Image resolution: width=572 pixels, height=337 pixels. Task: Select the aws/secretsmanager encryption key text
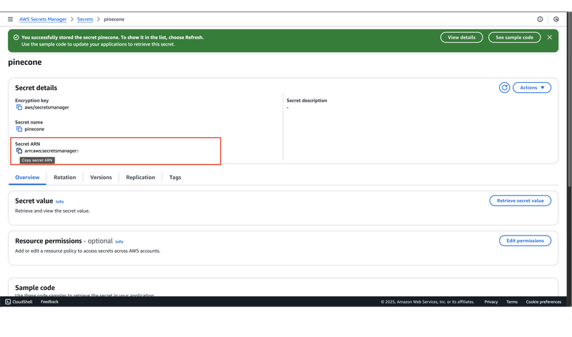pos(46,108)
